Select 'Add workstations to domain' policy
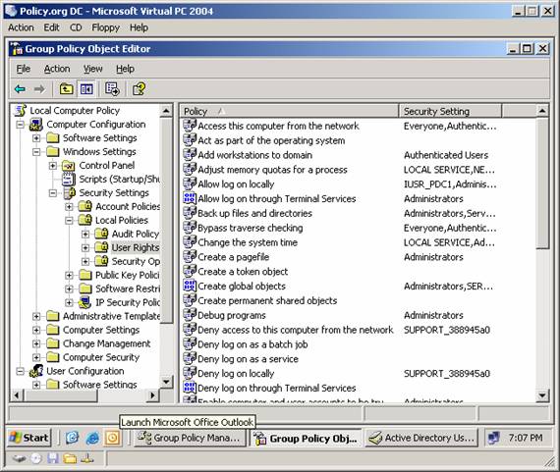 [255, 155]
